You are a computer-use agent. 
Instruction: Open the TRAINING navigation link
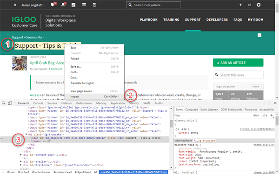171,19
